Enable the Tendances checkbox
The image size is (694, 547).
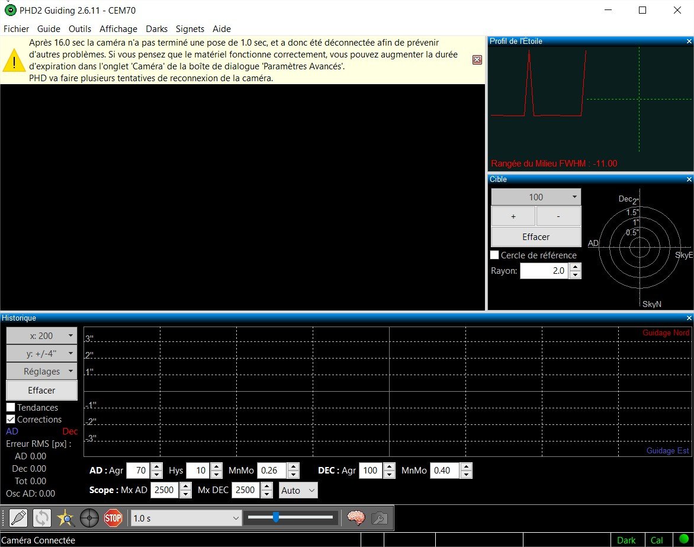(x=11, y=407)
